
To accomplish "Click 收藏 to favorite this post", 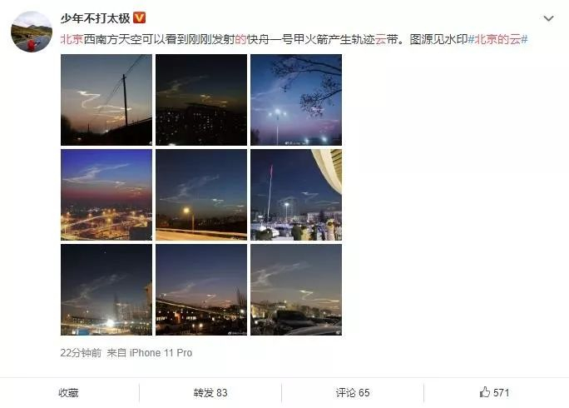I will (x=68, y=393).
